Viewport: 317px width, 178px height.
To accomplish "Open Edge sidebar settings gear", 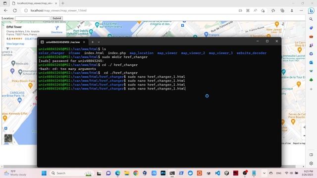I will click(x=311, y=163).
